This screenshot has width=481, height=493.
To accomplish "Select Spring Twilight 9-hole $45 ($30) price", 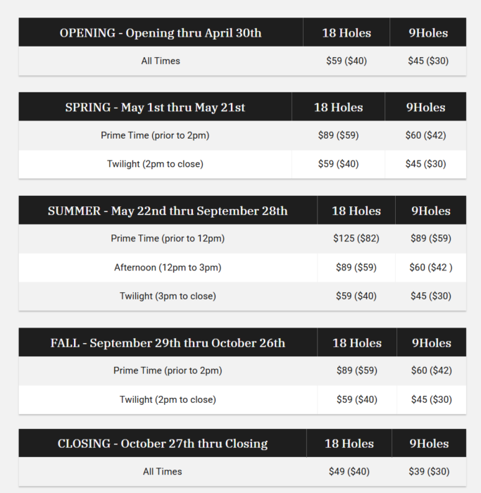I will 425,164.
